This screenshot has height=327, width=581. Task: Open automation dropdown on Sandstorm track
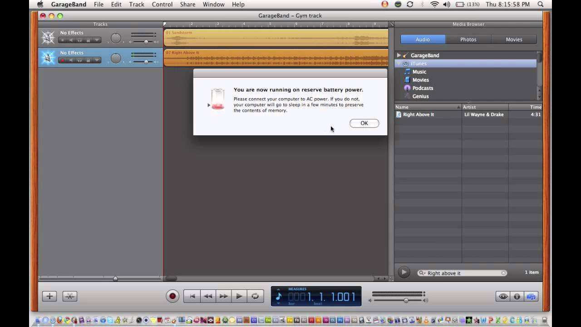pyautogui.click(x=97, y=40)
